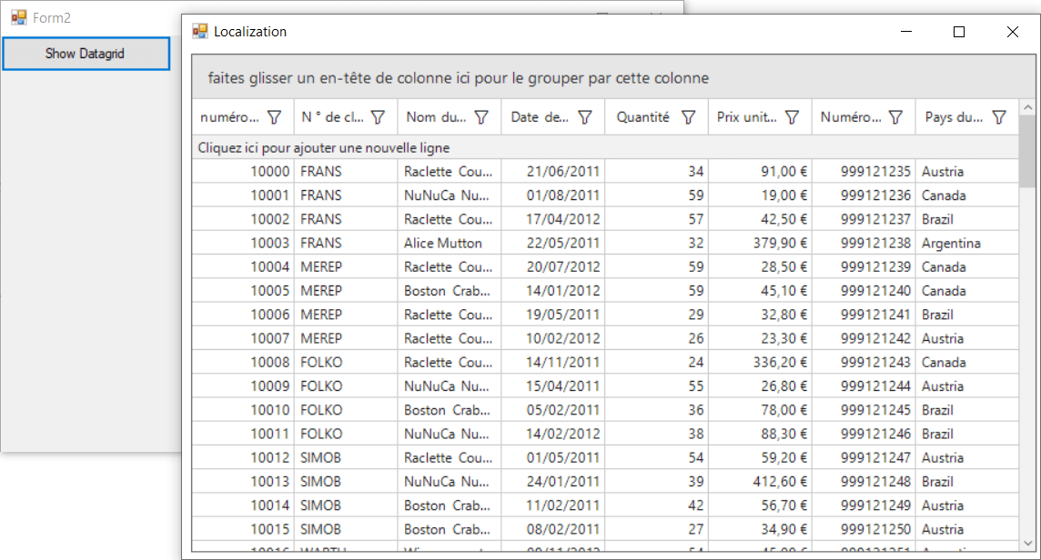Select price cell 336,20 €
Image resolution: width=1041 pixels, height=560 pixels.
(760, 363)
